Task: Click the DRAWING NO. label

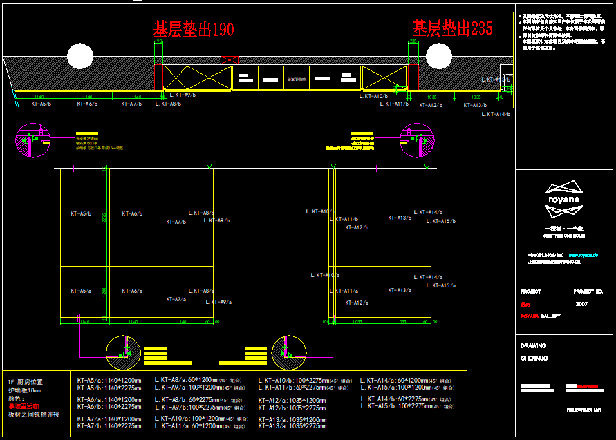Action: (584, 410)
